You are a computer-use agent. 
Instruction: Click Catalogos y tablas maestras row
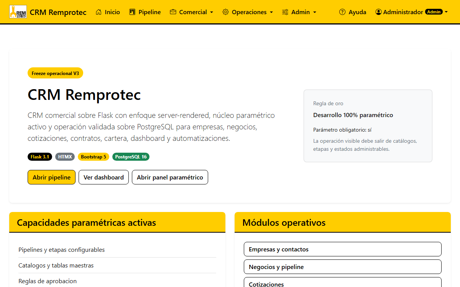coord(117,265)
